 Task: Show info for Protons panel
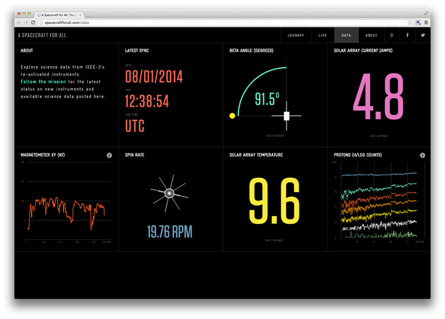pyautogui.click(x=422, y=155)
